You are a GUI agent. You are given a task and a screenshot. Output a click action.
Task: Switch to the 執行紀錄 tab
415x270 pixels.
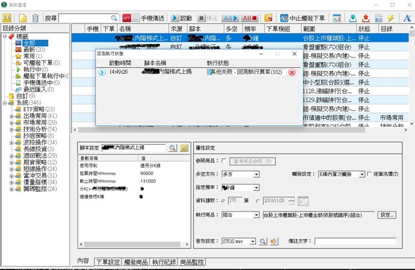click(164, 262)
